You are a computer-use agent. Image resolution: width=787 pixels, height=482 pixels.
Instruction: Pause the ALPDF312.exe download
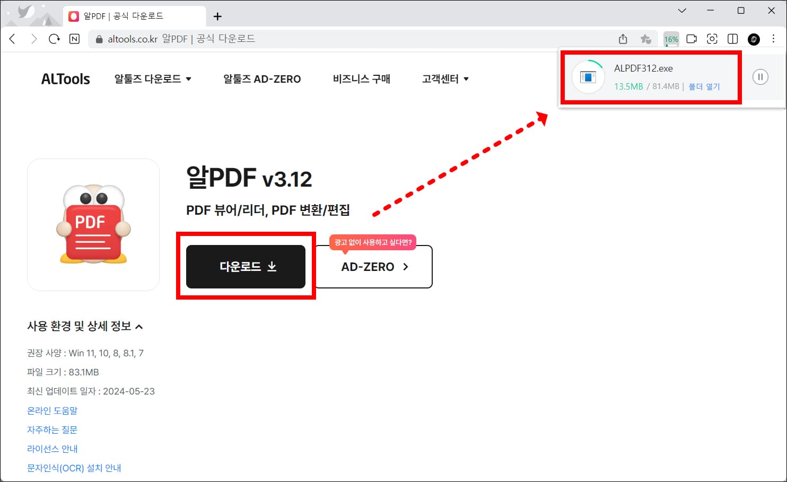coord(760,77)
